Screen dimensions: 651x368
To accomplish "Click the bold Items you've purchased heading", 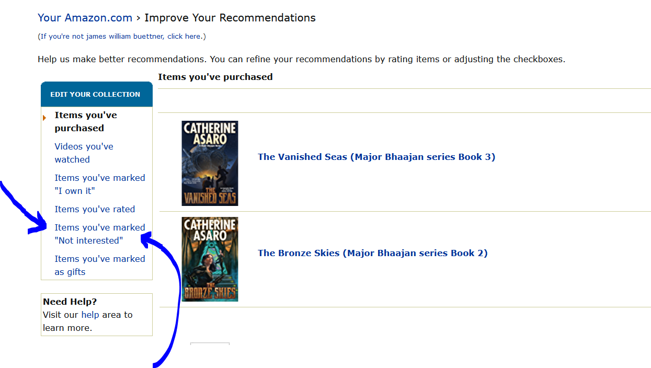I will pyautogui.click(x=215, y=77).
